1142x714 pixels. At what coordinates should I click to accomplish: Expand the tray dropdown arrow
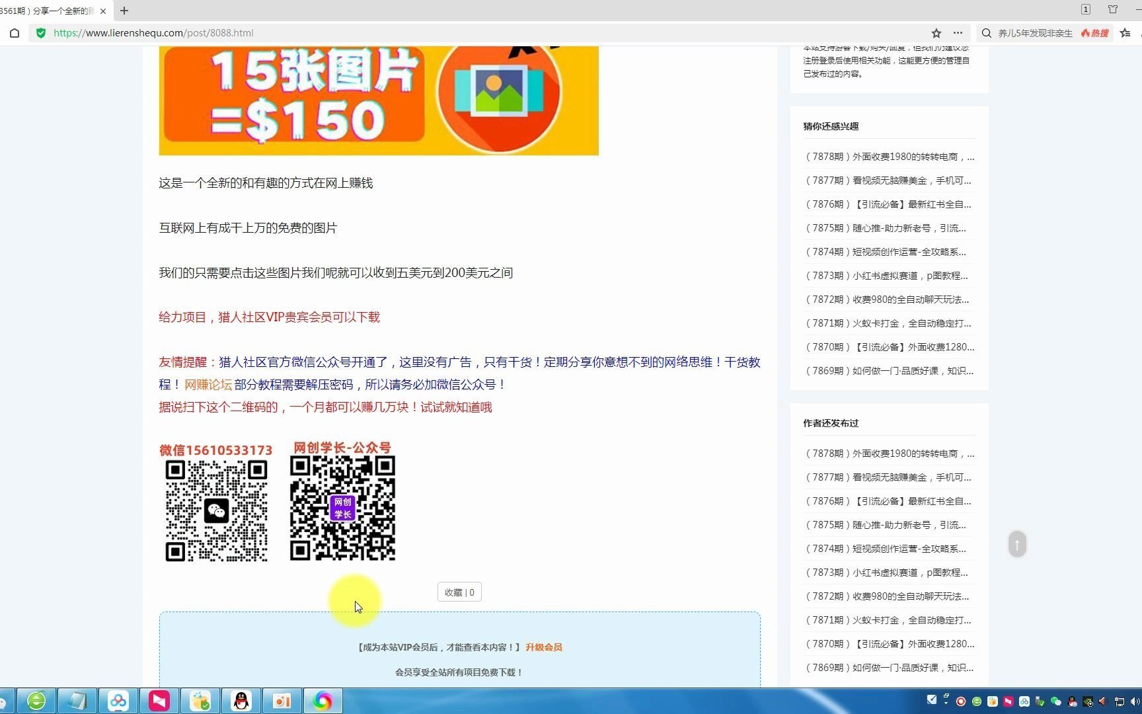point(946,703)
